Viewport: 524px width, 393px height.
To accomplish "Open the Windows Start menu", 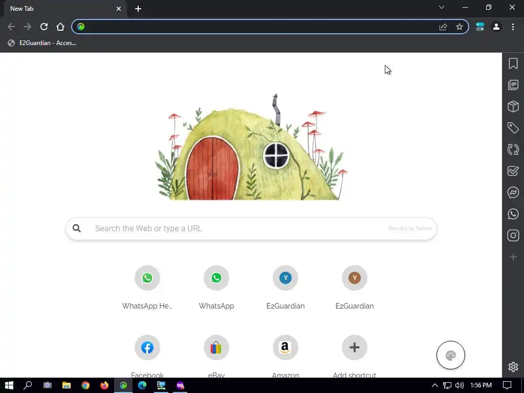I will (9, 385).
